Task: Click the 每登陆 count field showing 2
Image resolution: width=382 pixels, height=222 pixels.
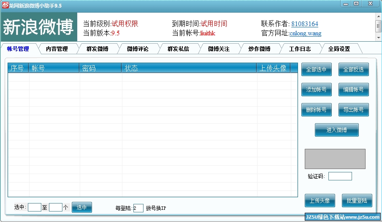Action: [x=138, y=208]
